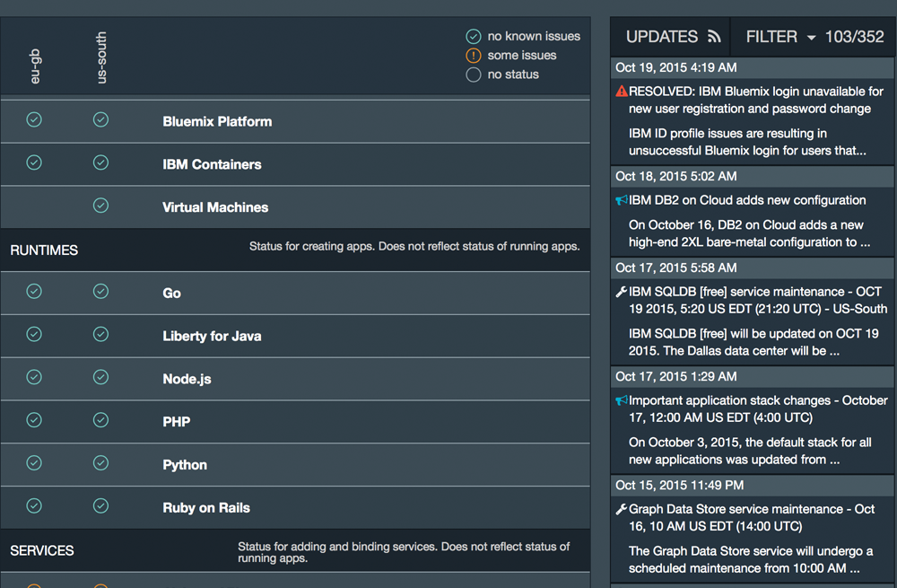Click the FILTER dropdown arrow
The image size is (897, 588).
tap(811, 38)
